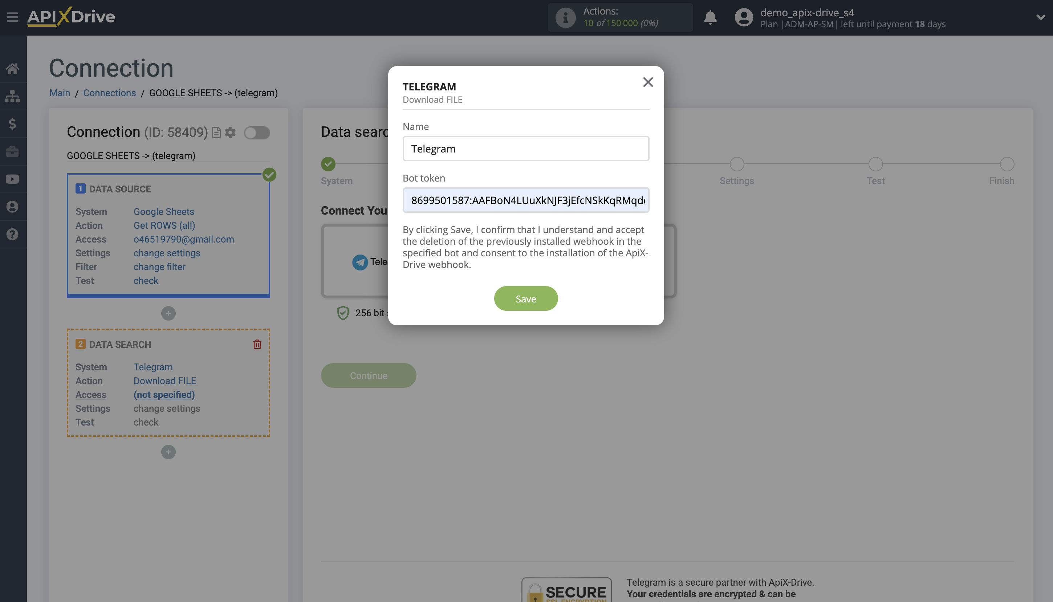Open services via briefcase sidebar icon

(13, 151)
